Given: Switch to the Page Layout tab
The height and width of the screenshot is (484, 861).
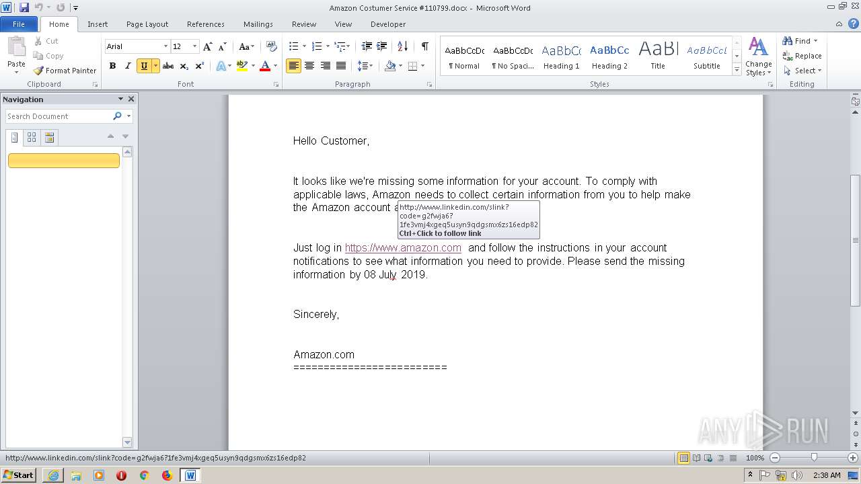Looking at the screenshot, I should [147, 24].
